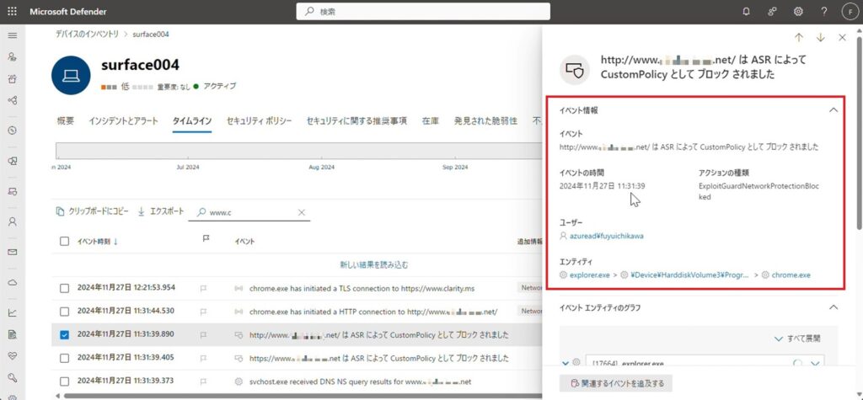Image resolution: width=863 pixels, height=400 pixels.
Task: Focus the timeline filter field containing www.c
Action: point(249,212)
